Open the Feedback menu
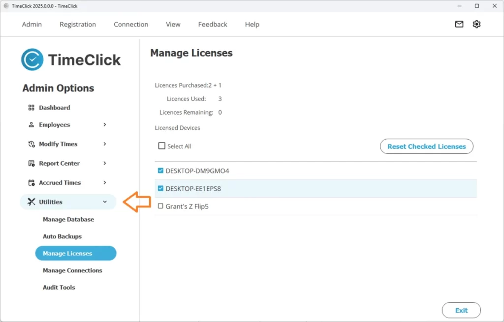504x322 pixels. (213, 24)
